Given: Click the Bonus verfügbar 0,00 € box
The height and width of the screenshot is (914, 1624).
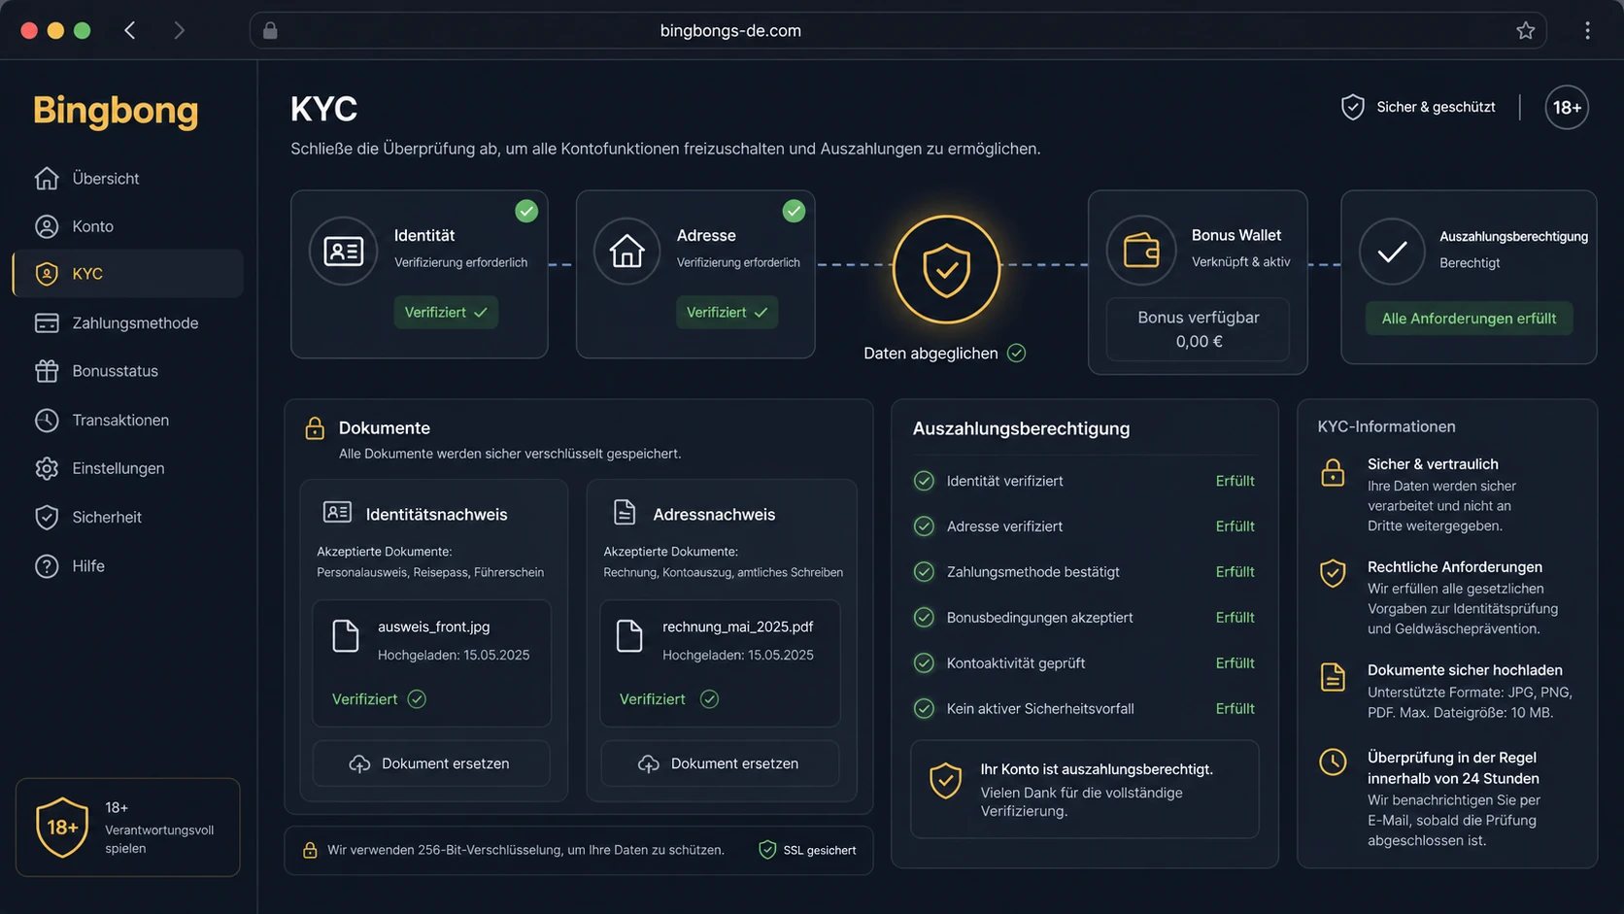Looking at the screenshot, I should (1198, 329).
